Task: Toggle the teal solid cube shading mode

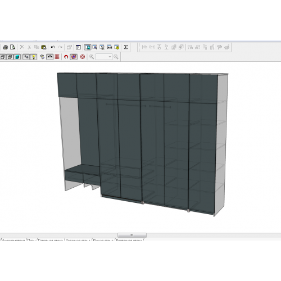Action: [17, 57]
